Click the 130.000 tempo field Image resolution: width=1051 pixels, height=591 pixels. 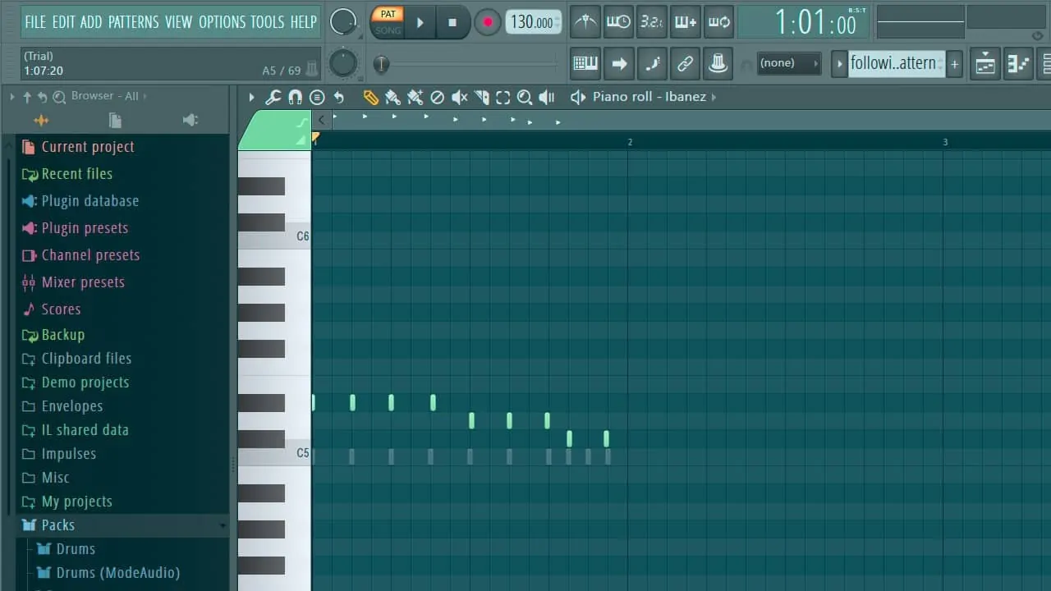533,22
